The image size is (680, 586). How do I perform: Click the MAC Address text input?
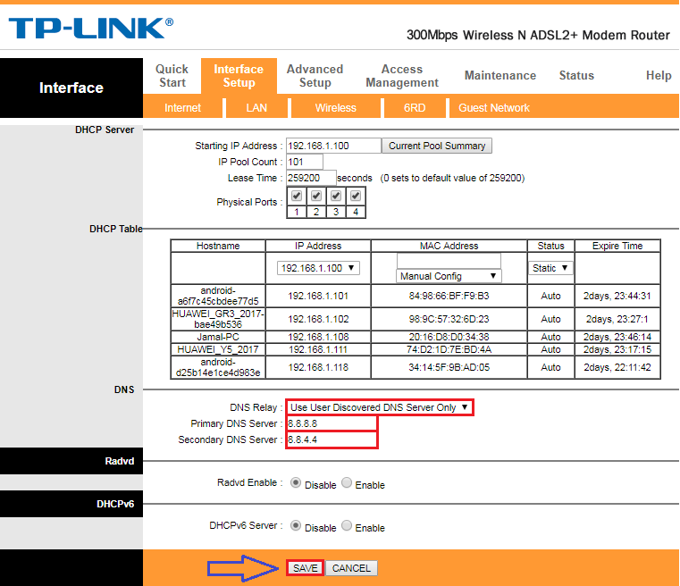(449, 261)
